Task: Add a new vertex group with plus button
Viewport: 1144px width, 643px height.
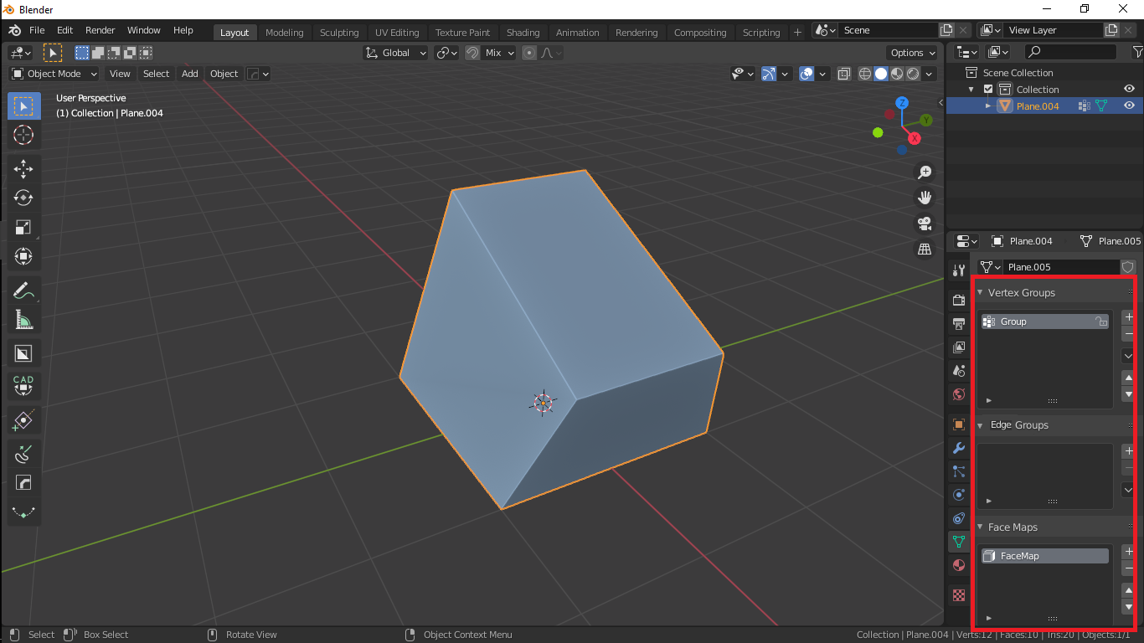Action: [x=1128, y=317]
